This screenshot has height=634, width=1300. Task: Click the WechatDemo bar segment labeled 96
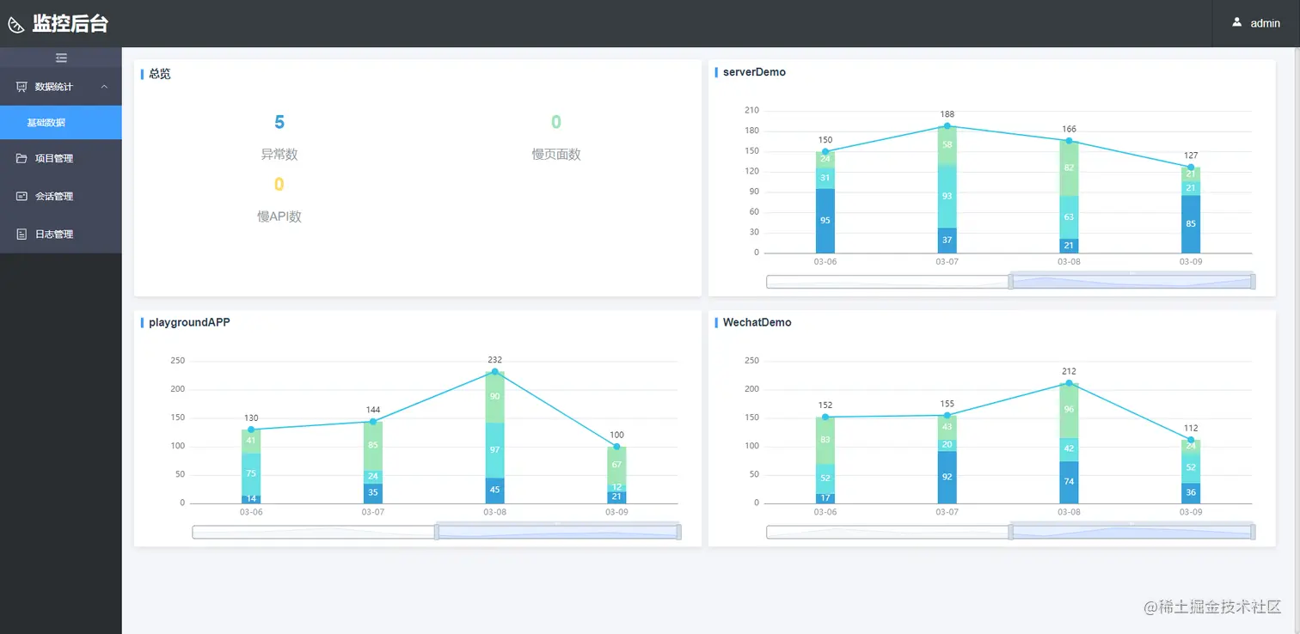pyautogui.click(x=1070, y=411)
